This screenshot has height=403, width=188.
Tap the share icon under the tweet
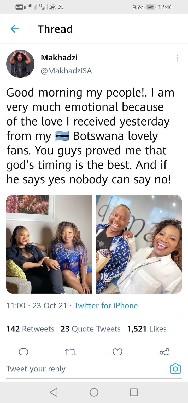tap(164, 352)
